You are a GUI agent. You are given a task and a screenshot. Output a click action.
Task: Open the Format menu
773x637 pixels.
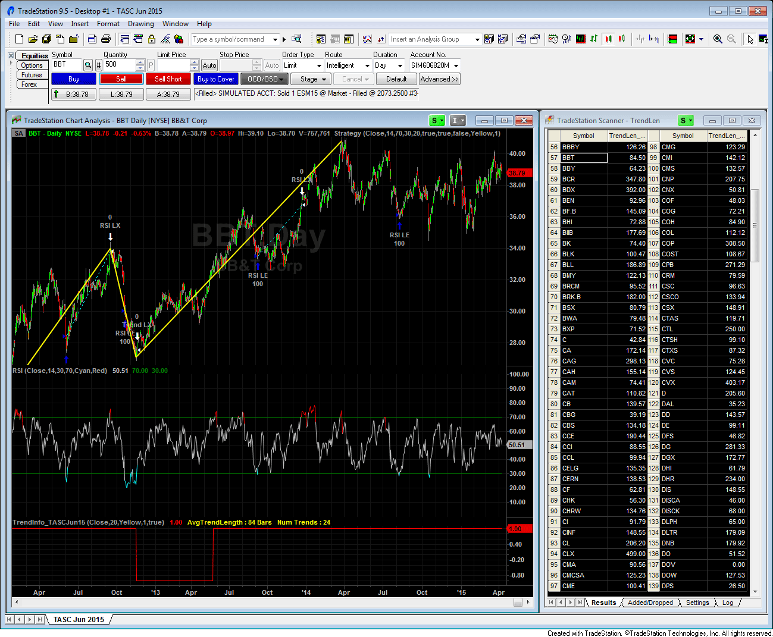pos(108,24)
